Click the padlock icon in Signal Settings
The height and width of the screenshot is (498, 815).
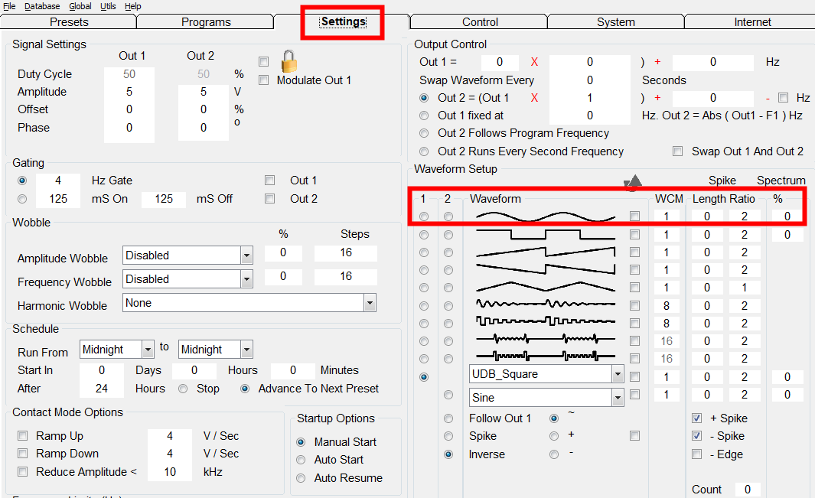pos(289,61)
